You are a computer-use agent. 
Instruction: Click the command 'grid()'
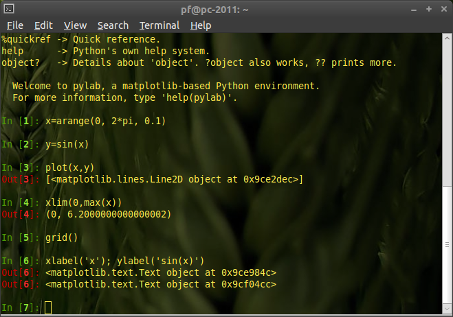pos(62,237)
